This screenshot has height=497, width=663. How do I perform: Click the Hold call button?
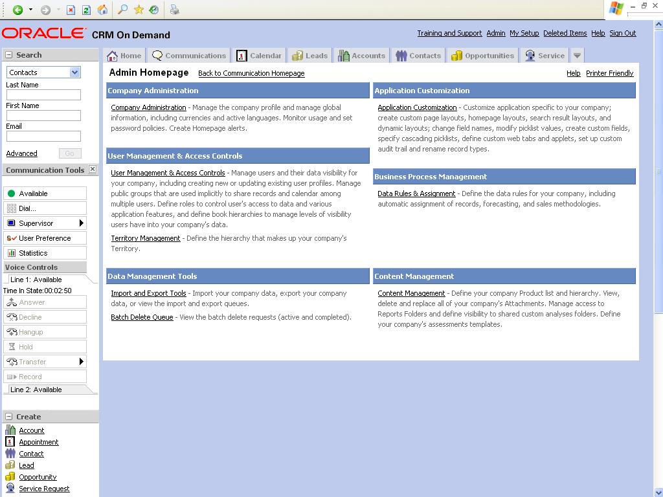point(45,347)
